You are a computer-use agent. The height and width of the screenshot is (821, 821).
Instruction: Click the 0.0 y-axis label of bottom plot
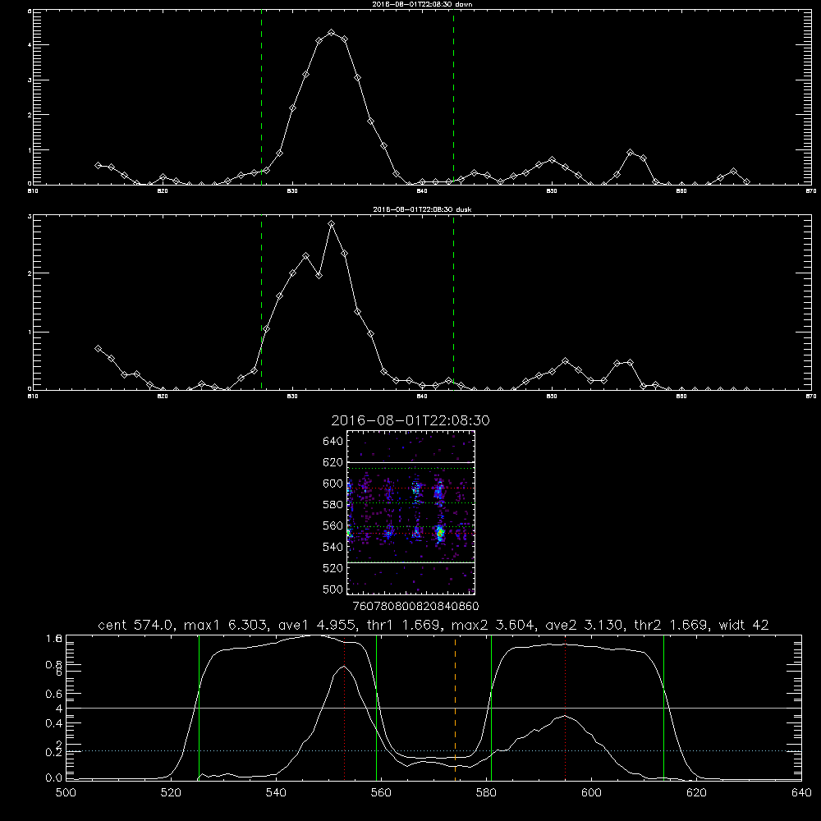[x=54, y=778]
